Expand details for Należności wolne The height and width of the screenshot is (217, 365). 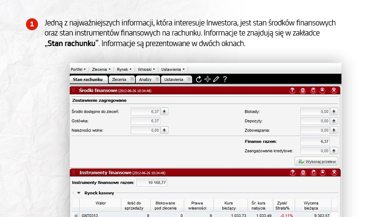click(164, 130)
